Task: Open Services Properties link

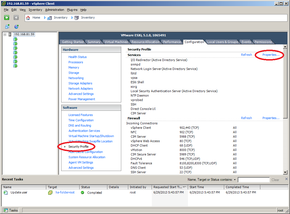Action: coord(271,55)
